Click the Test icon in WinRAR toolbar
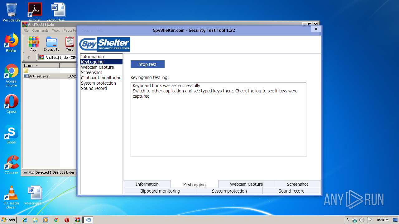The width and height of the screenshot is (399, 224). 70,44
